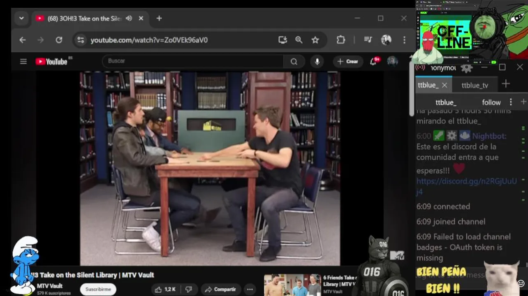This screenshot has height=296, width=528.
Task: Click the install app icon in address bar
Action: coord(283,40)
